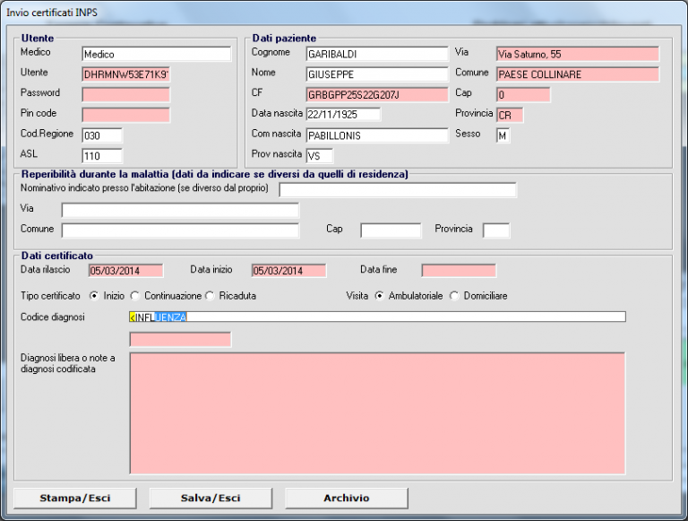Click the Salva/Esci button

click(x=211, y=499)
